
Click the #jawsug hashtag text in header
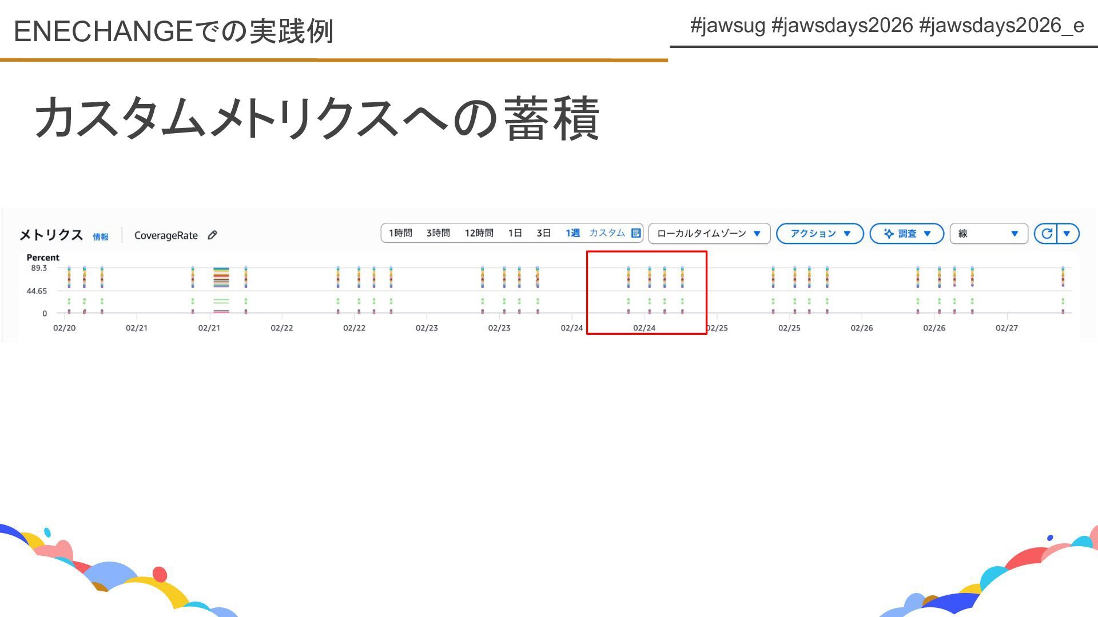pos(727,26)
